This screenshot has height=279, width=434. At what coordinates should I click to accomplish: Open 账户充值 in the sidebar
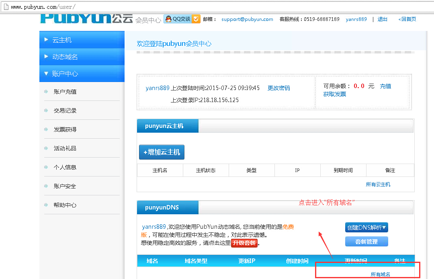tap(65, 92)
